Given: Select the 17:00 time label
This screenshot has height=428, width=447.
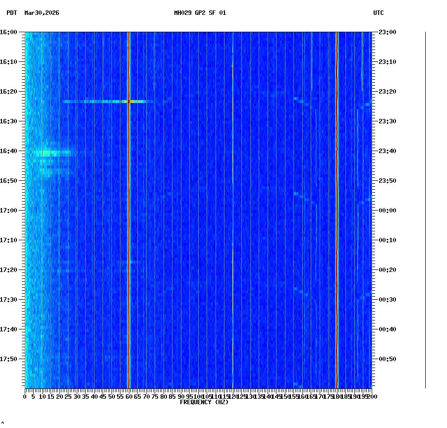Looking at the screenshot, I should [10, 210].
